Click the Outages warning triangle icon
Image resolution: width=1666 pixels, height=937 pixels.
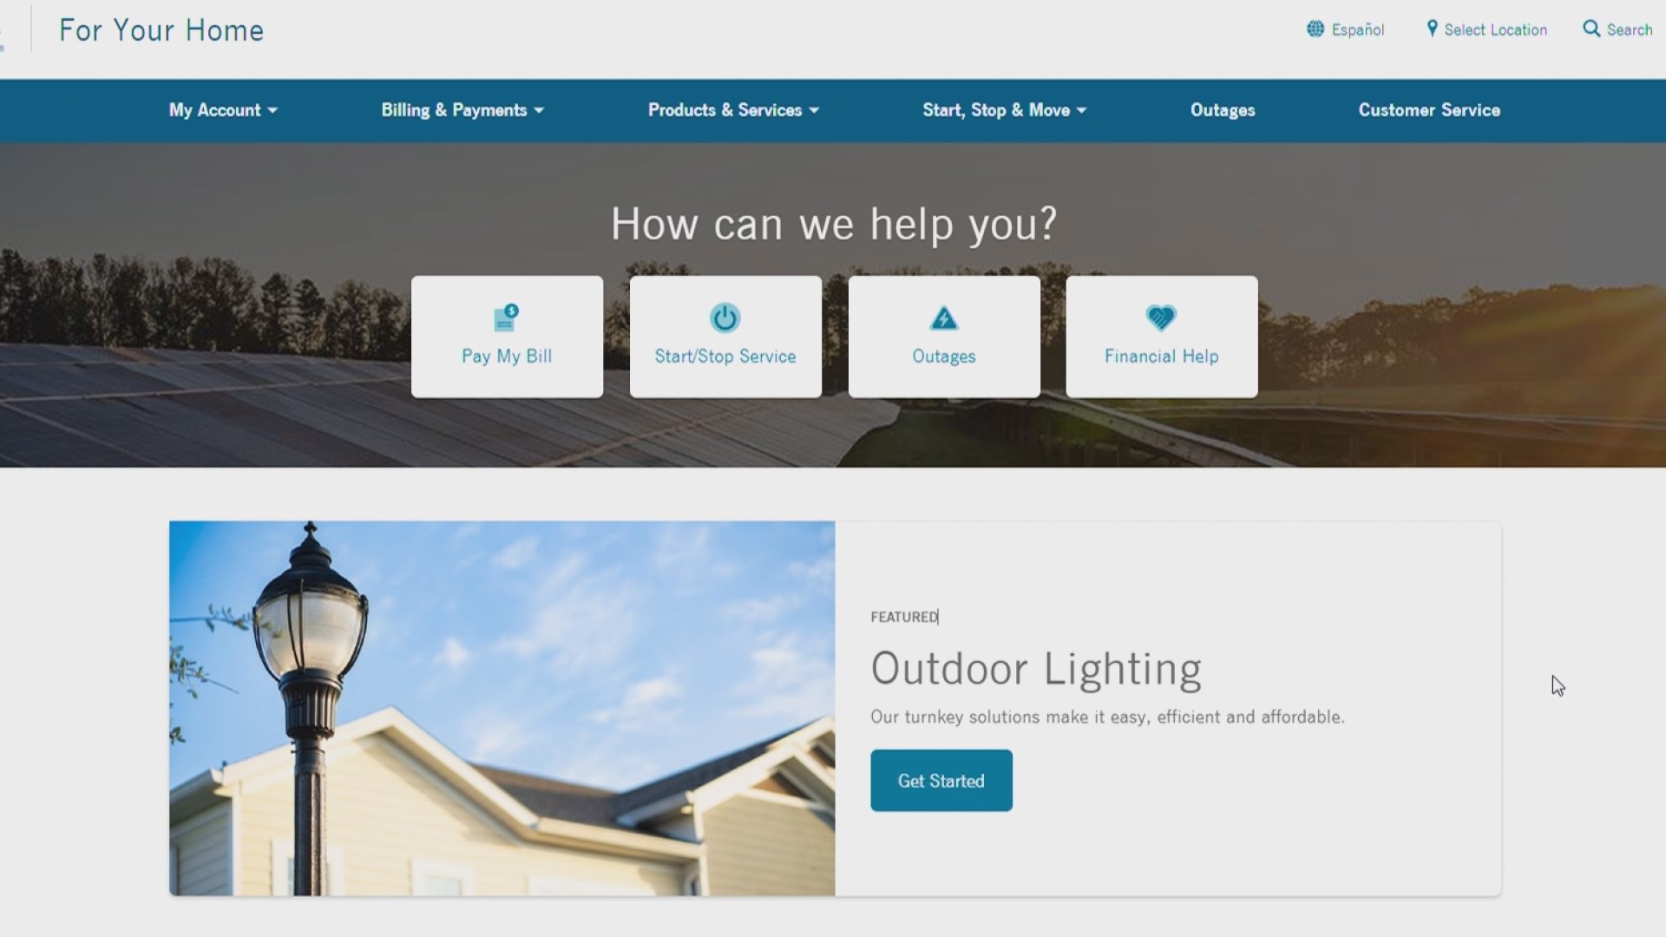pos(943,319)
